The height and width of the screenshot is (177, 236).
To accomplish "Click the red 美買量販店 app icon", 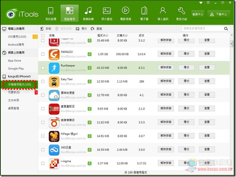I will [54, 109].
